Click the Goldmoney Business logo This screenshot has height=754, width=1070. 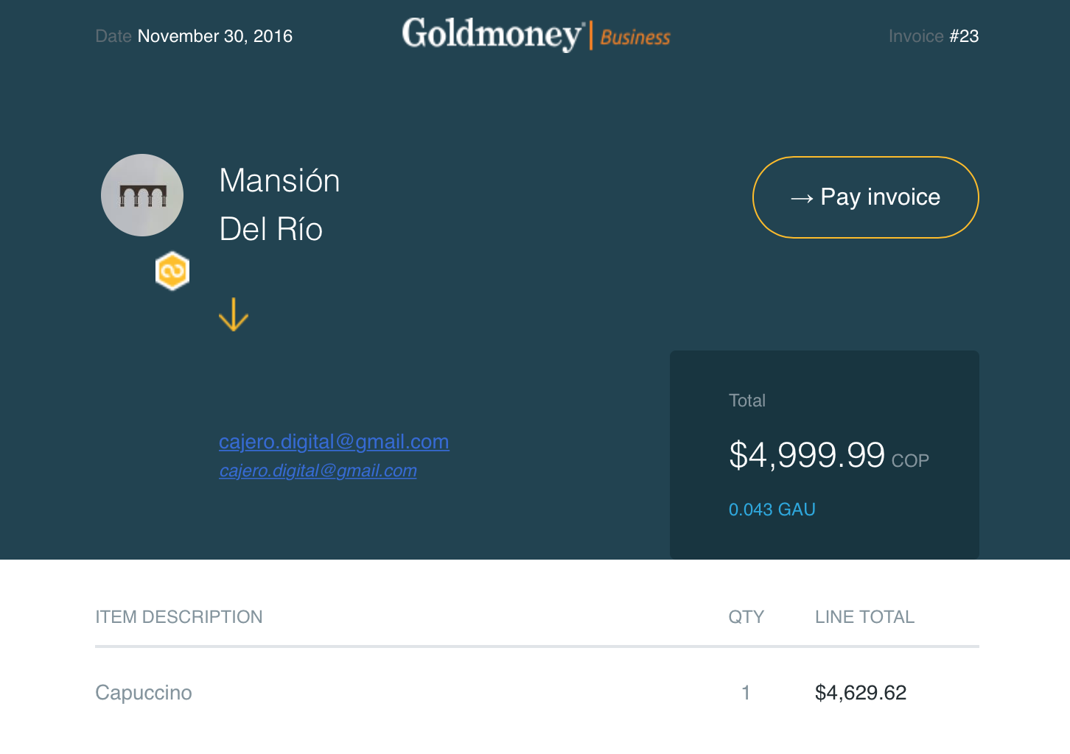pyautogui.click(x=536, y=35)
